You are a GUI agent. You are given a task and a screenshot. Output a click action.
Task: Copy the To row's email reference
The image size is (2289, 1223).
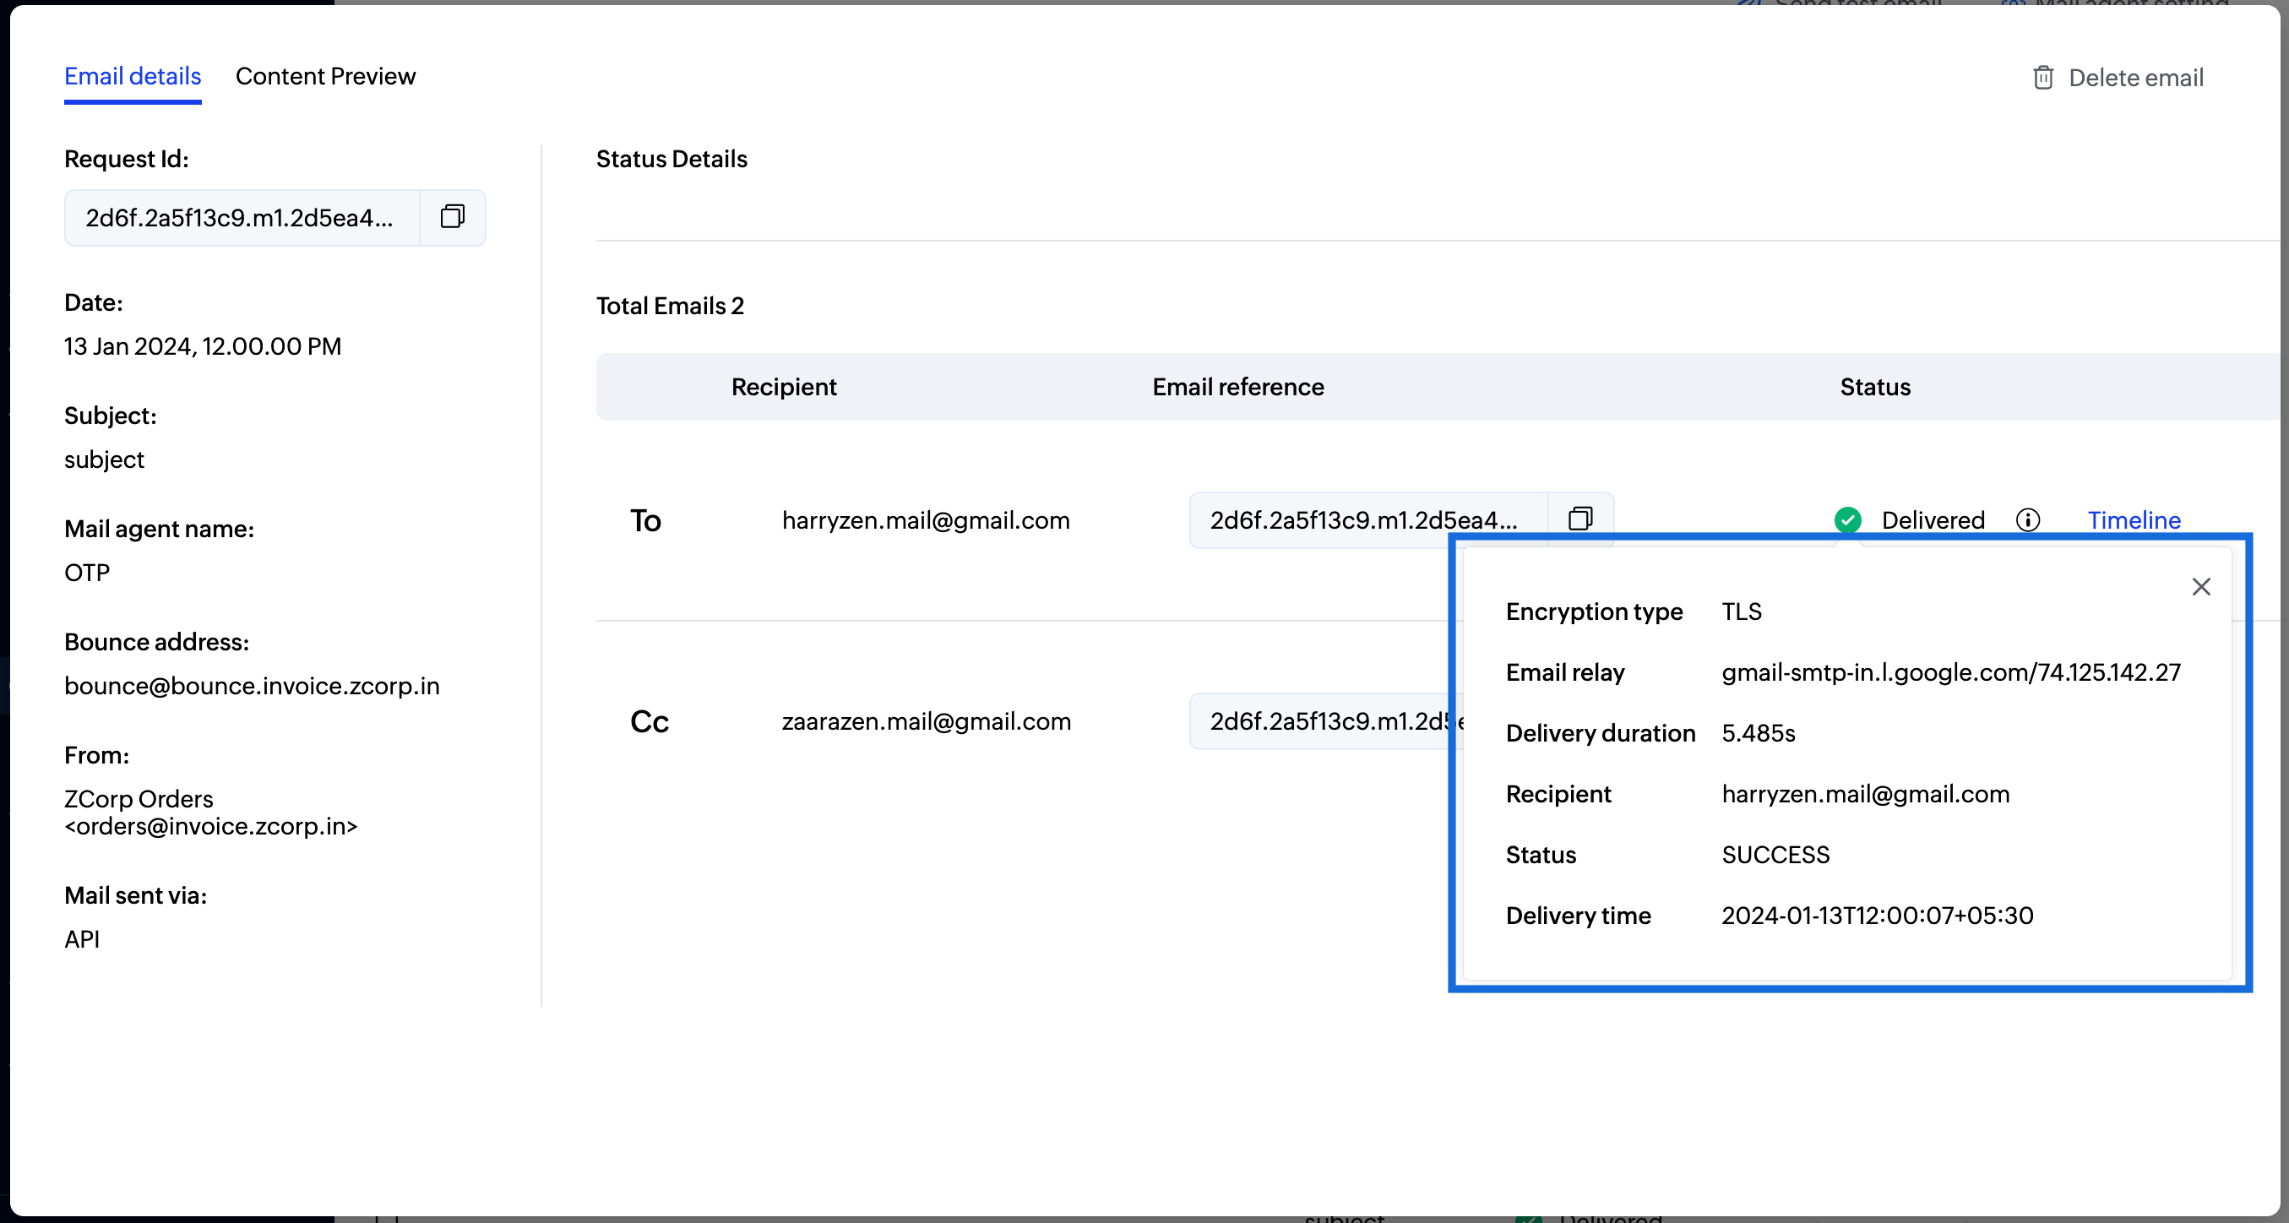pyautogui.click(x=1579, y=519)
